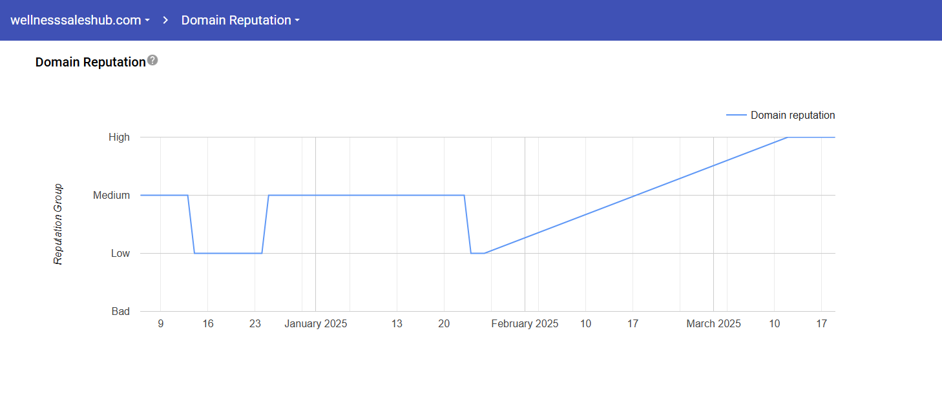942x395 pixels.
Task: Click the March 2025 axis label
Action: click(713, 324)
